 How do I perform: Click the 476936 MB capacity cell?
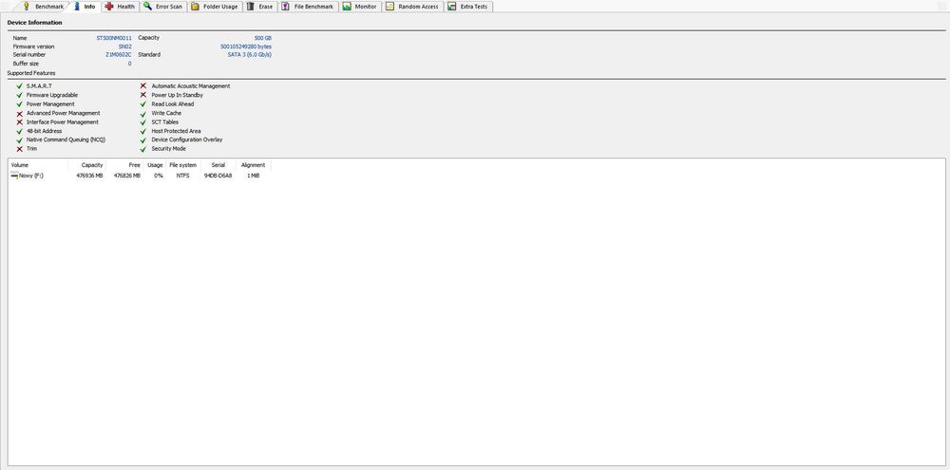89,176
